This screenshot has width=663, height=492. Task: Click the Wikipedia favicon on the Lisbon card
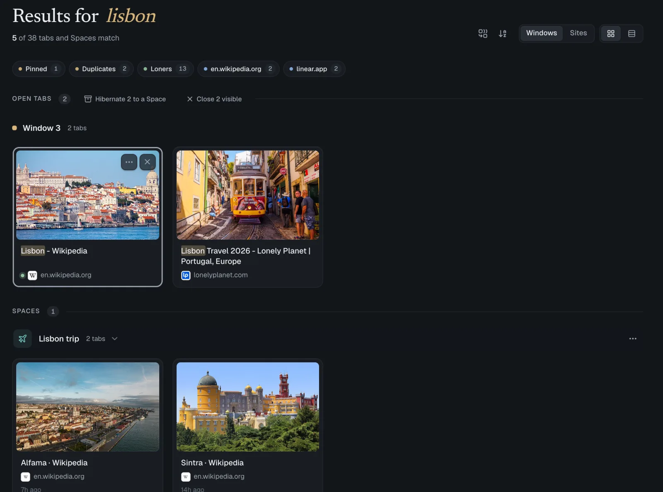point(32,275)
